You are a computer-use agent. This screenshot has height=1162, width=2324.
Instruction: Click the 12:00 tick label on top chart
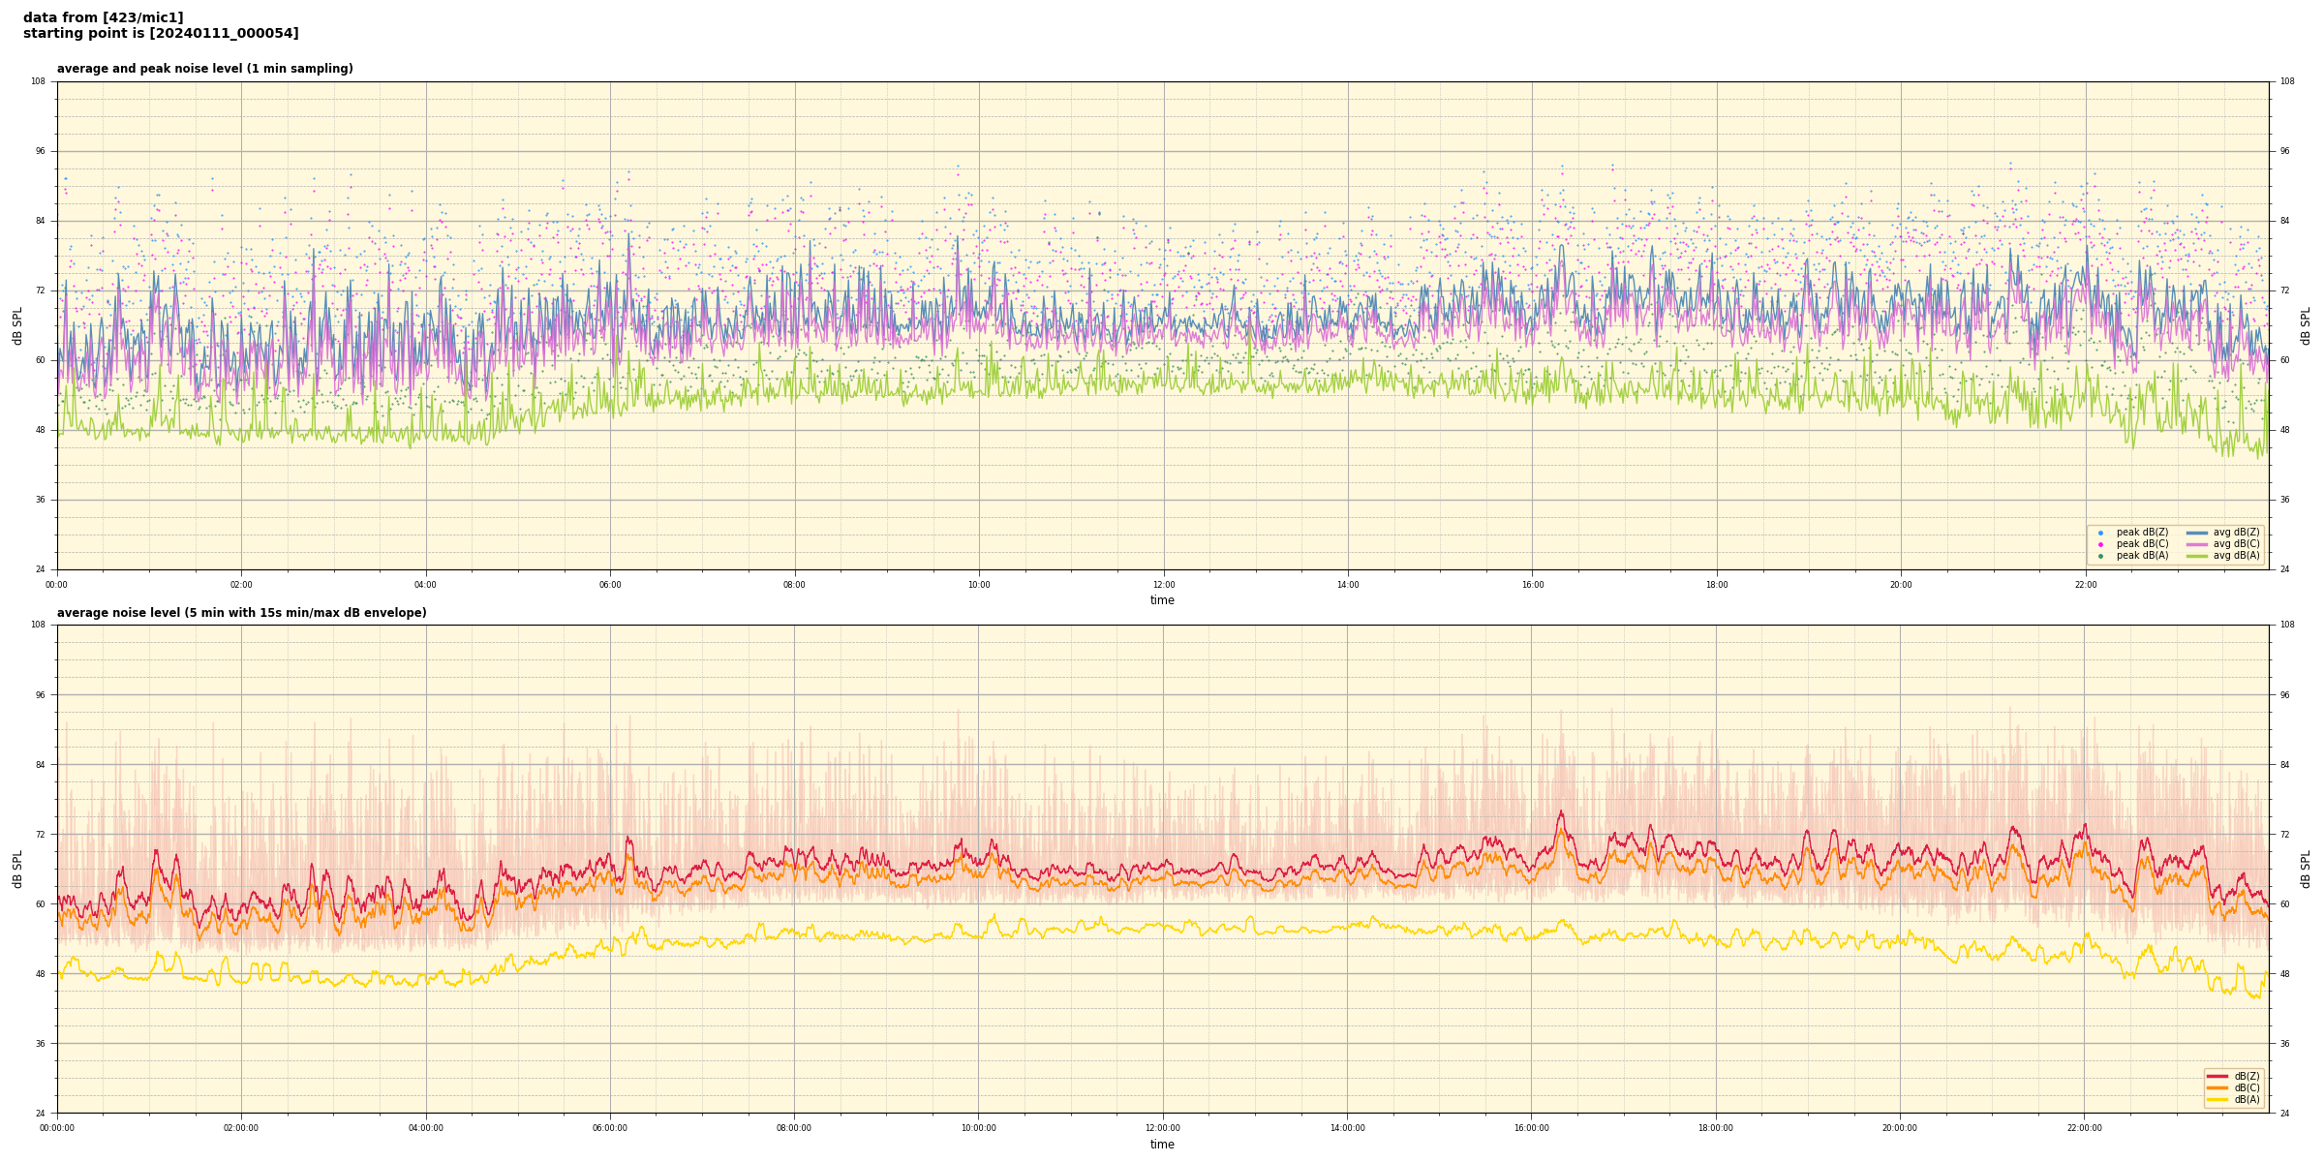(x=1163, y=585)
